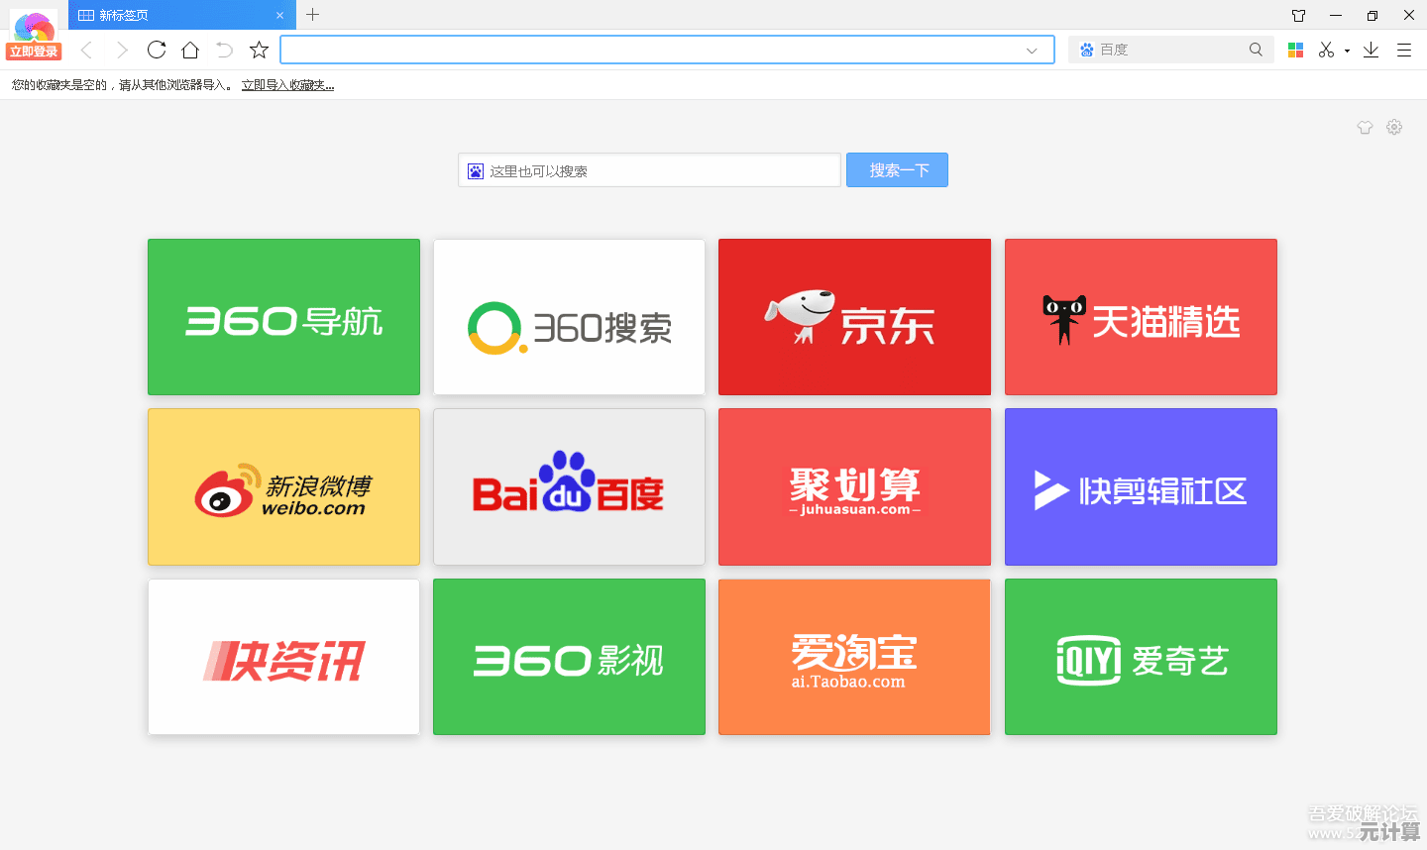Open the downloads arrow icon
The height and width of the screenshot is (850, 1427).
tap(1371, 51)
